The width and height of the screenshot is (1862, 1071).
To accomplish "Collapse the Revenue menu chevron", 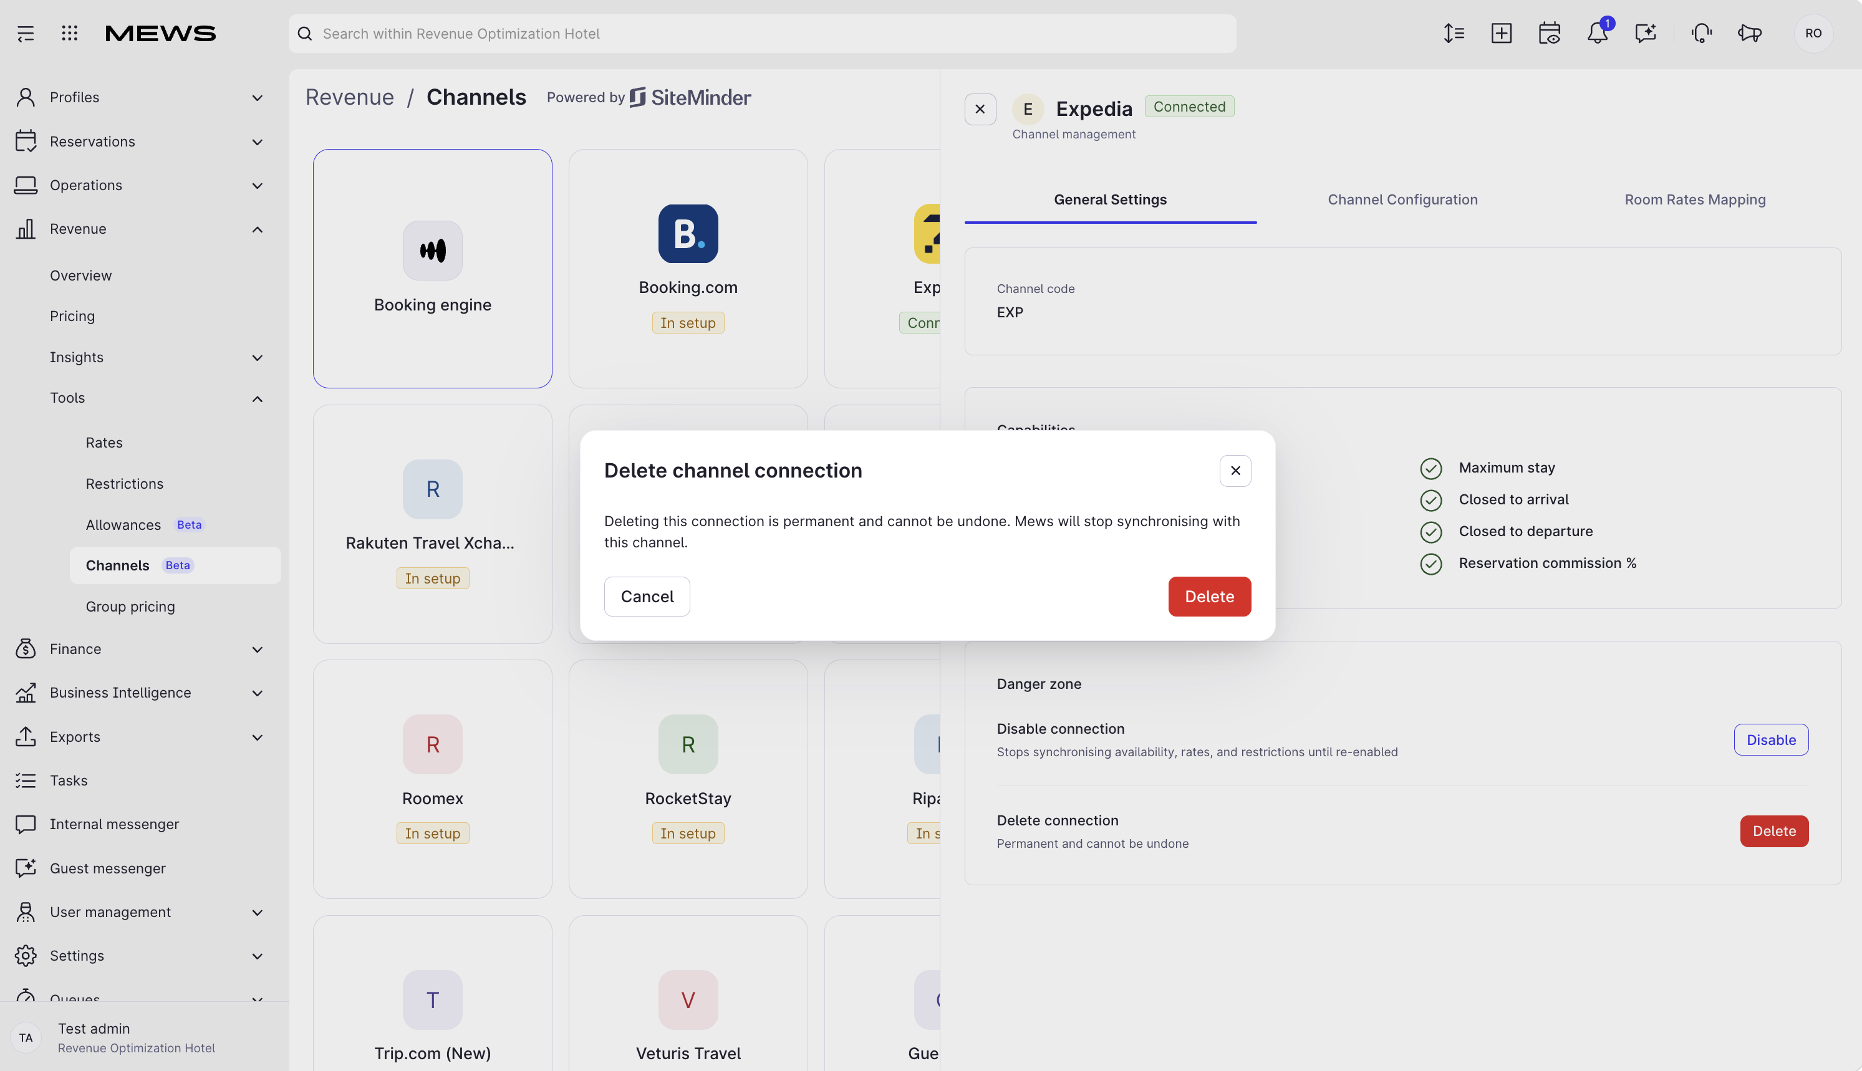I will tap(258, 229).
